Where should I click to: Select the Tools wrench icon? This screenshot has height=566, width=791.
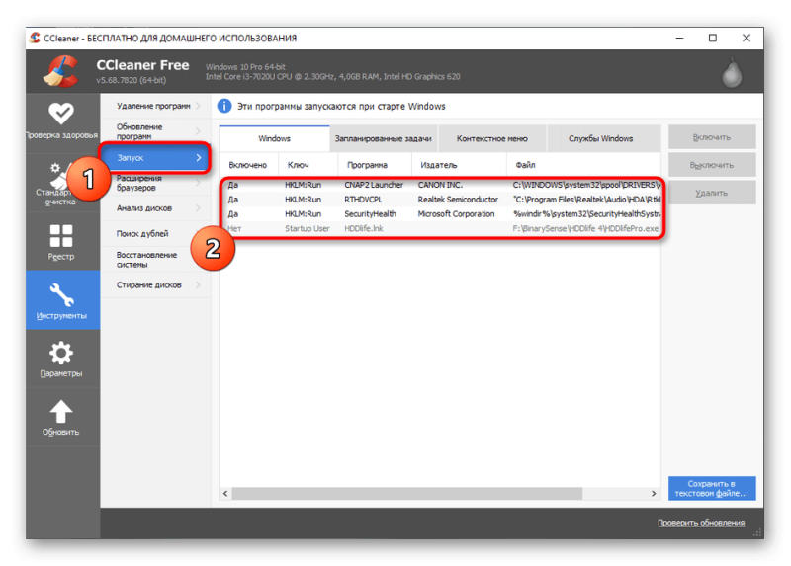[x=61, y=294]
